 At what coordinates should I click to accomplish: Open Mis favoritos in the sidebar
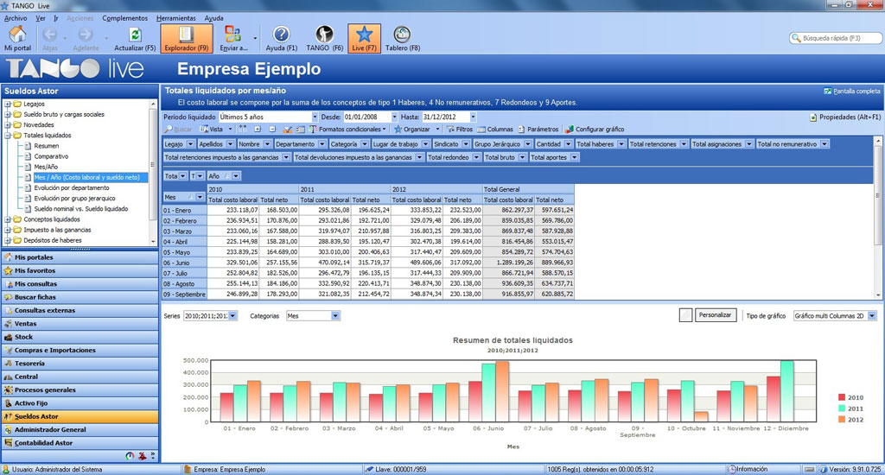(80, 271)
